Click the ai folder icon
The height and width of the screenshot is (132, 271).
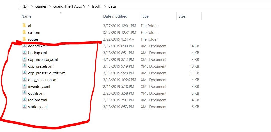(x=24, y=26)
